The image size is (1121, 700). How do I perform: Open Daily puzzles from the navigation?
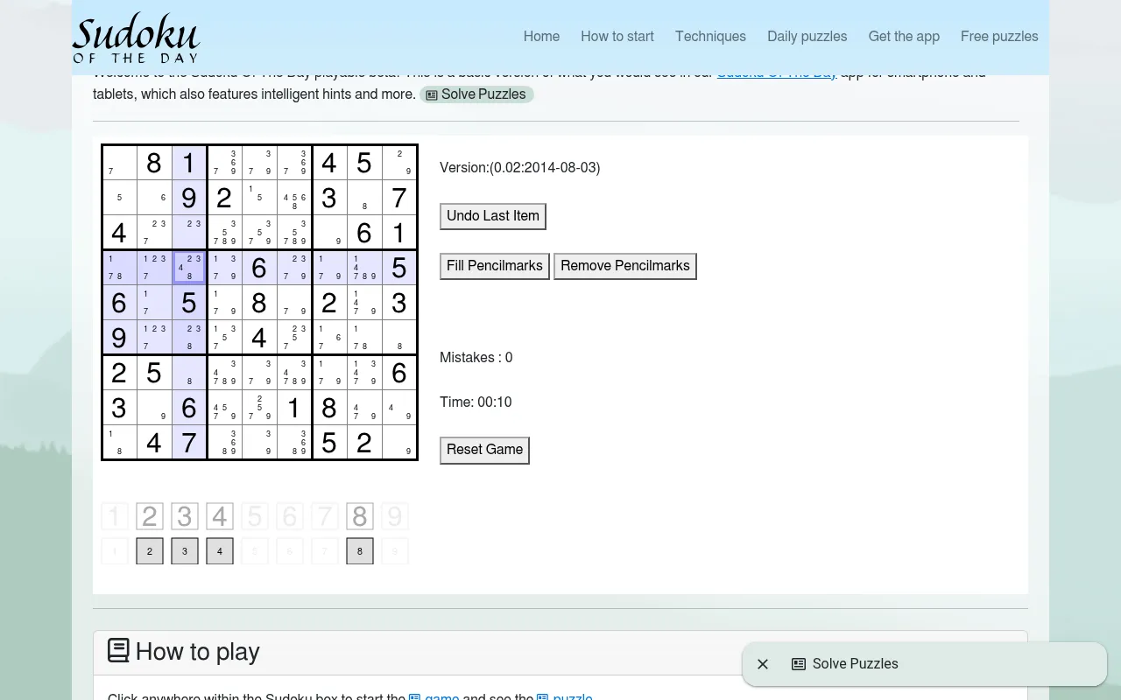pos(807,37)
